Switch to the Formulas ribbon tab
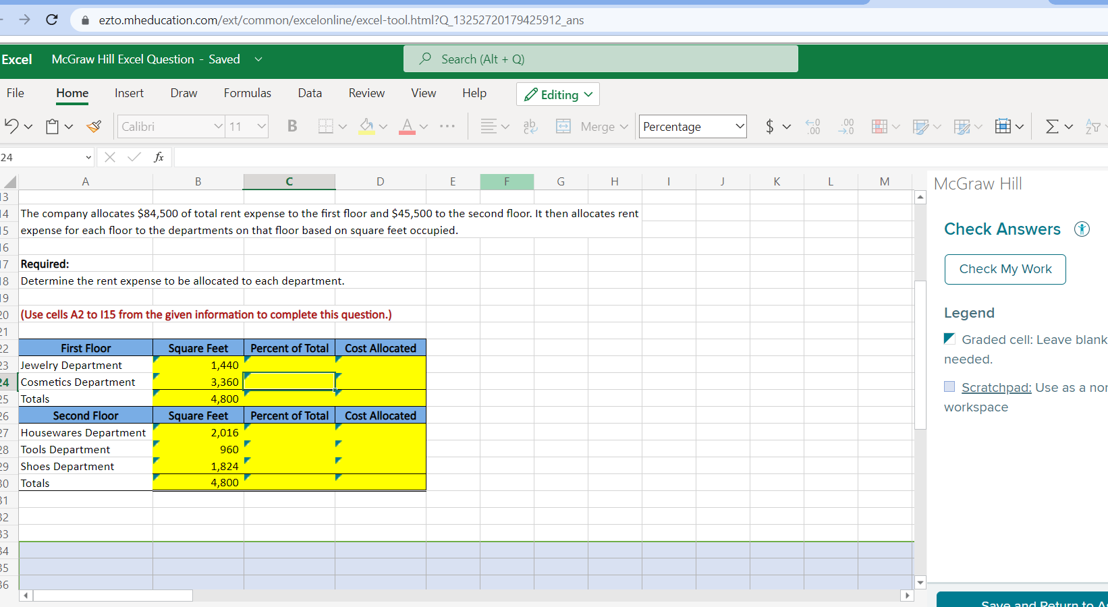The image size is (1108, 607). click(247, 93)
